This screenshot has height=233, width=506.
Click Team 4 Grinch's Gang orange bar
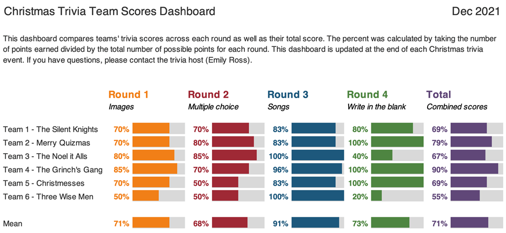(155, 169)
